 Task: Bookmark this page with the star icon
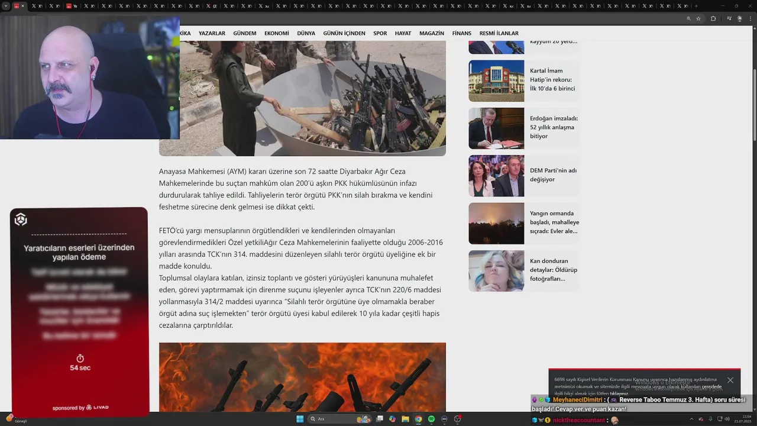pos(698,18)
